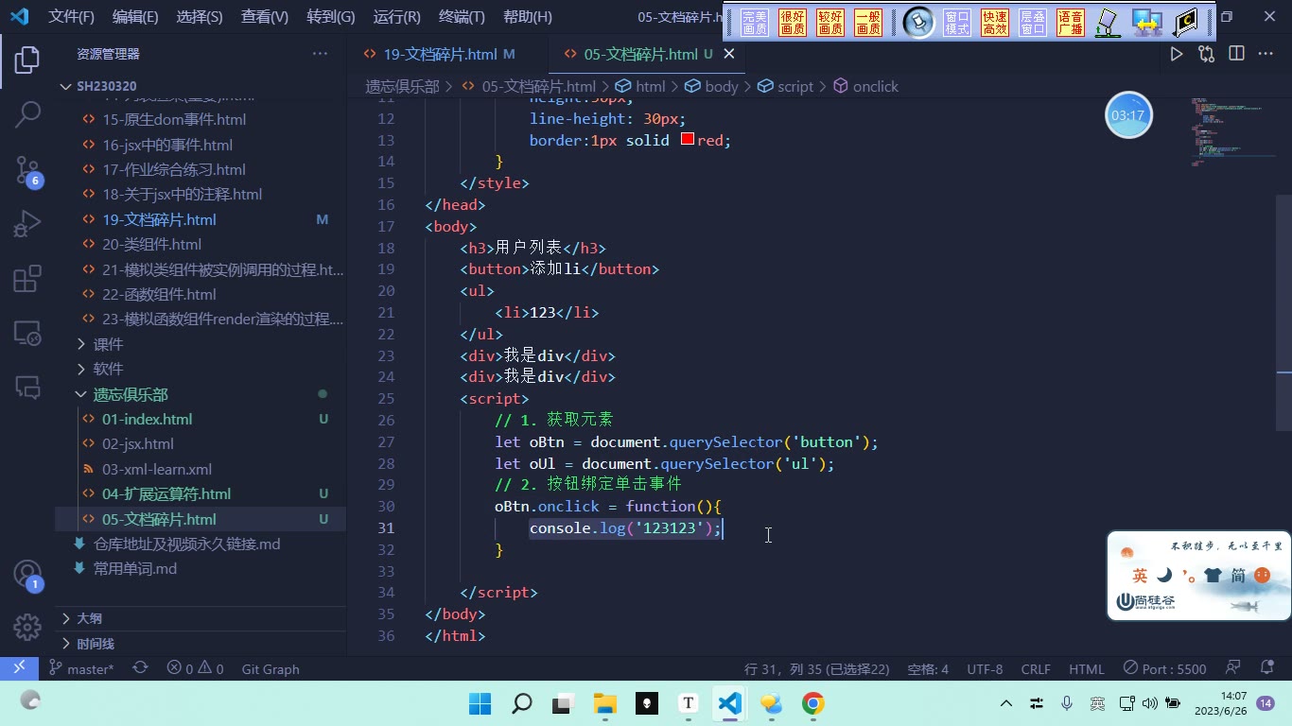The height and width of the screenshot is (726, 1292).
Task: Open the Extensions view
Action: point(27,278)
